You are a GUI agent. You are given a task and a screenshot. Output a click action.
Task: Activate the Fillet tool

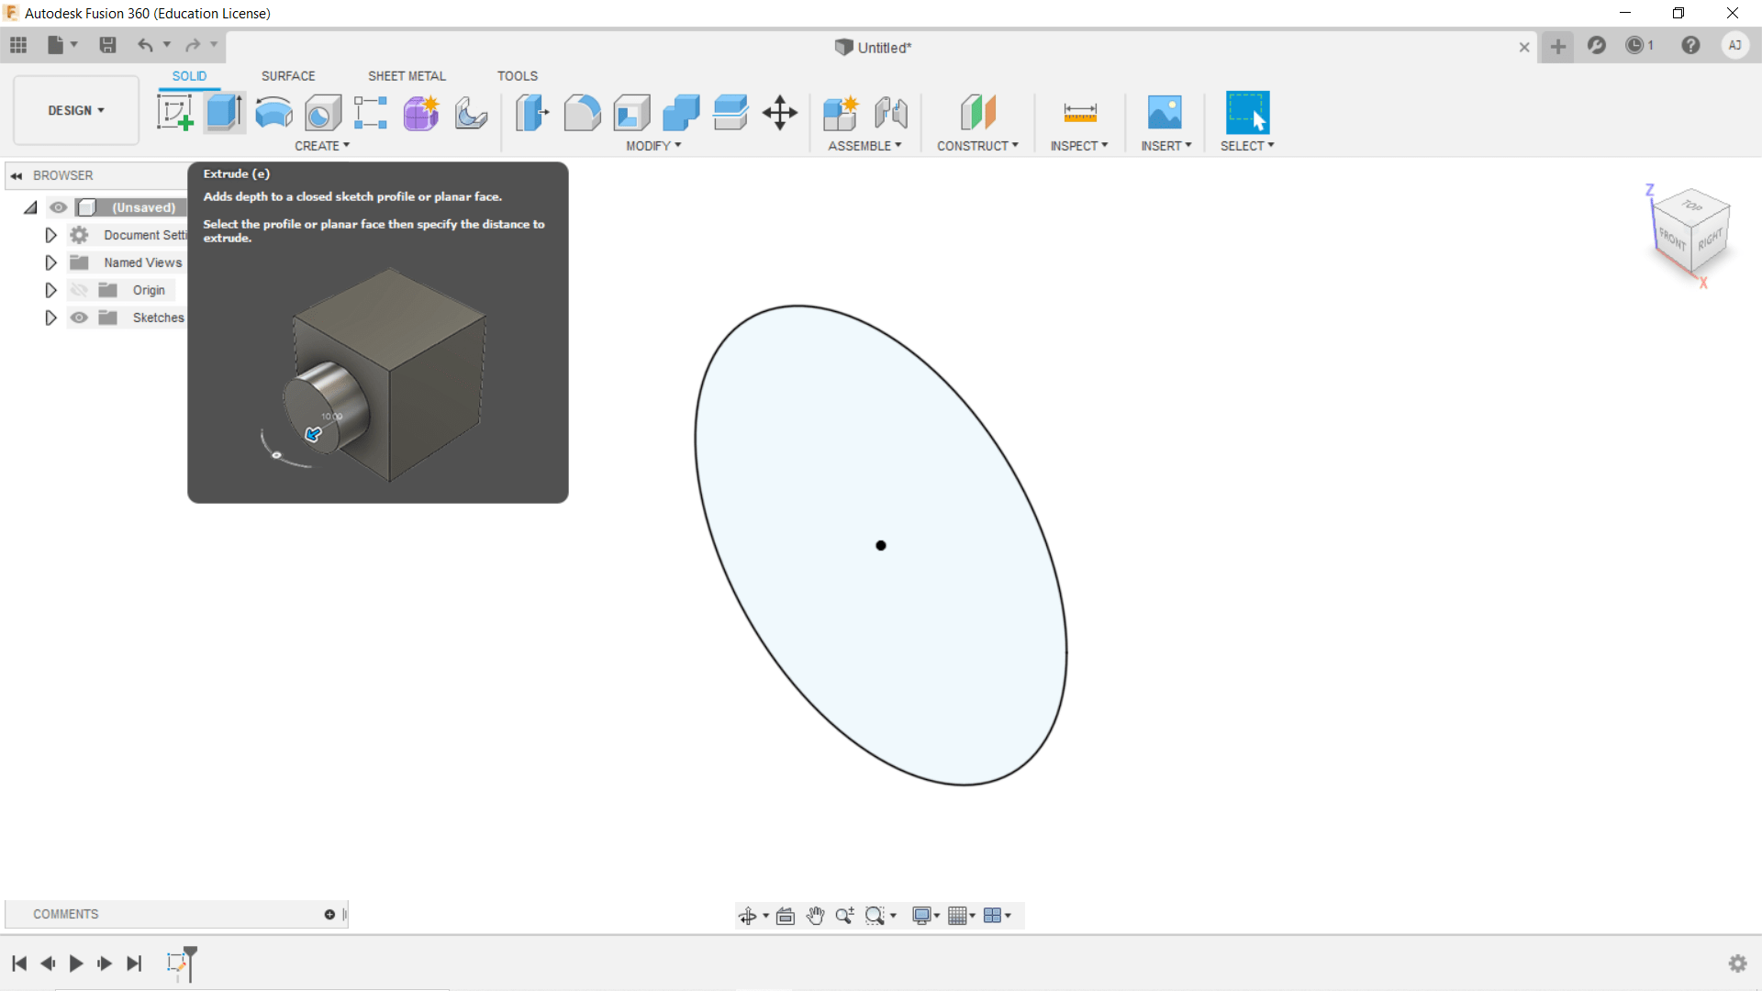(582, 113)
